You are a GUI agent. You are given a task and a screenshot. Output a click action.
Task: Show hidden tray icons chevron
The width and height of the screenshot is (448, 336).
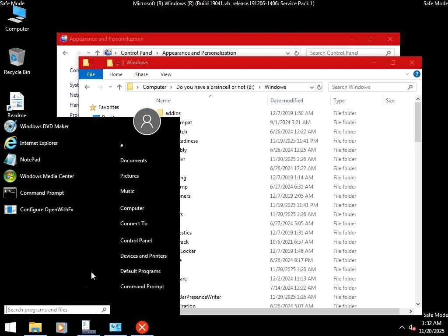[402, 327]
